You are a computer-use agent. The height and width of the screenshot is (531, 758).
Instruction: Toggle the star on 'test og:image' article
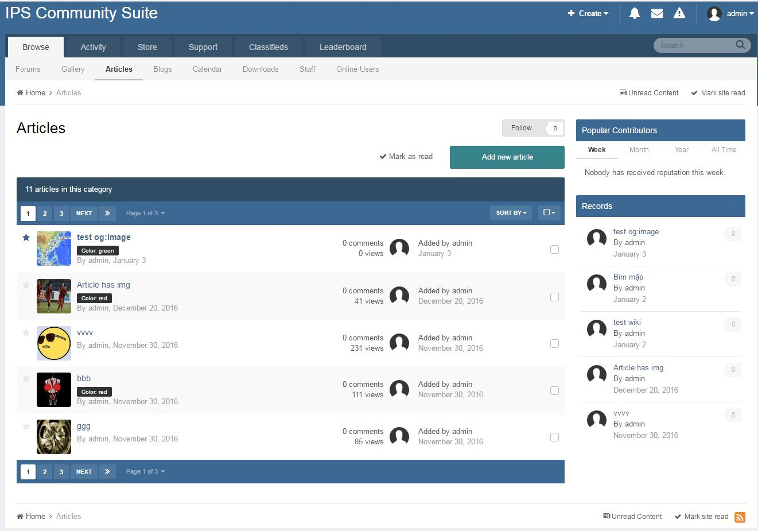(26, 238)
